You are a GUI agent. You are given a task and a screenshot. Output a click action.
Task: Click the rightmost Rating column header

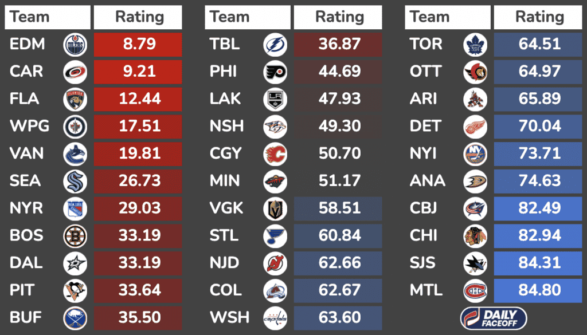(539, 17)
